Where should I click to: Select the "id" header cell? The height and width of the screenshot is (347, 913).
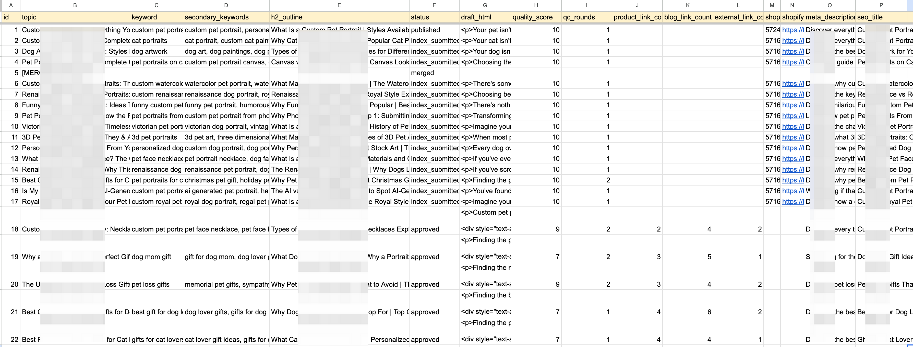point(11,17)
